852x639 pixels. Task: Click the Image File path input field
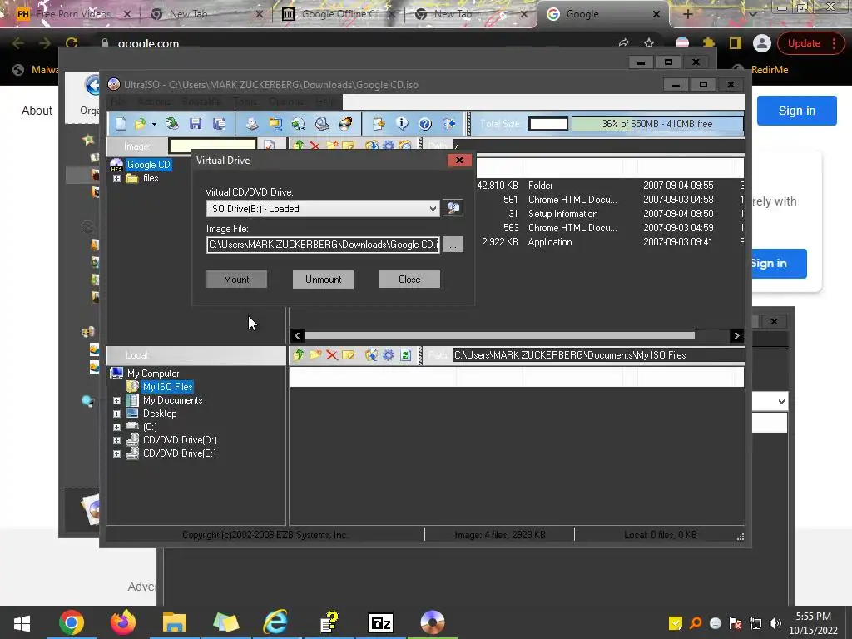click(324, 245)
